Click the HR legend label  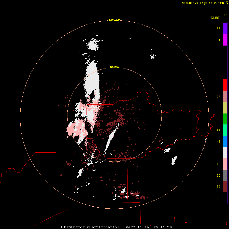pyautogui.click(x=218, y=119)
